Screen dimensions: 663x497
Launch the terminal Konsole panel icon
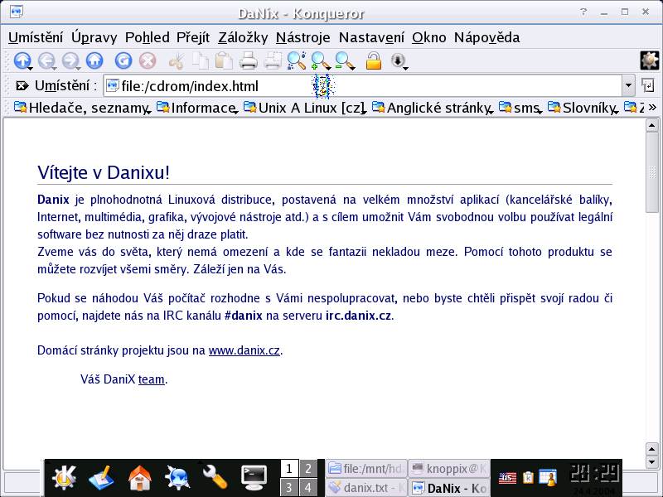tap(254, 478)
